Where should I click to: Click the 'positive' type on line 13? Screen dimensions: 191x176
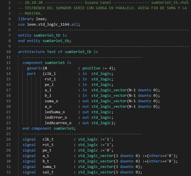(91, 68)
